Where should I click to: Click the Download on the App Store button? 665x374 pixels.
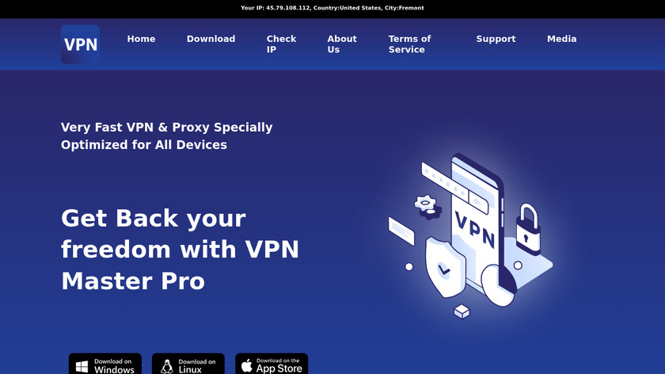(272, 364)
